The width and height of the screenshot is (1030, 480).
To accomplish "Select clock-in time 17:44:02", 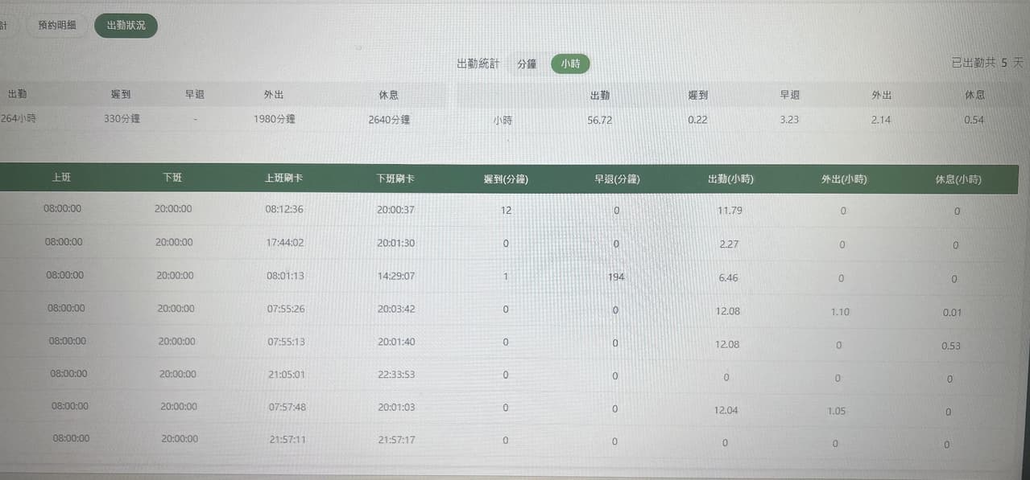I will coord(284,242).
